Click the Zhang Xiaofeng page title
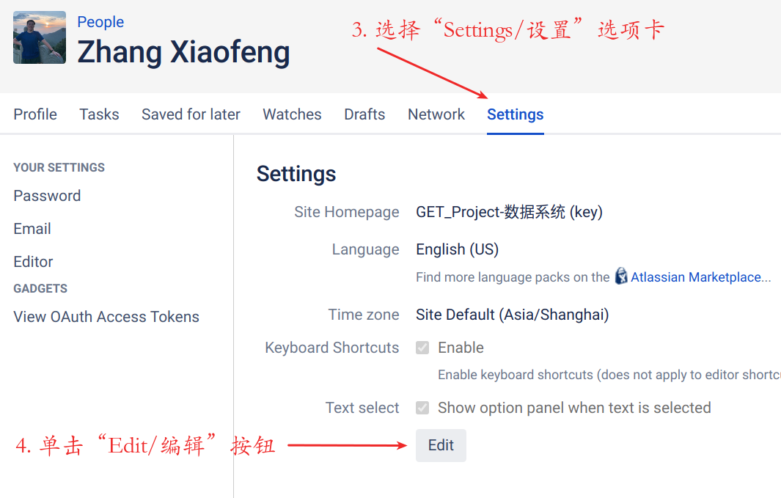The width and height of the screenshot is (781, 498). (183, 52)
